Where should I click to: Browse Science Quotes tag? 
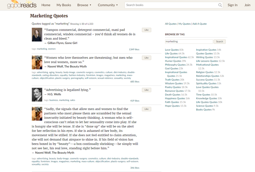[x=204, y=106]
